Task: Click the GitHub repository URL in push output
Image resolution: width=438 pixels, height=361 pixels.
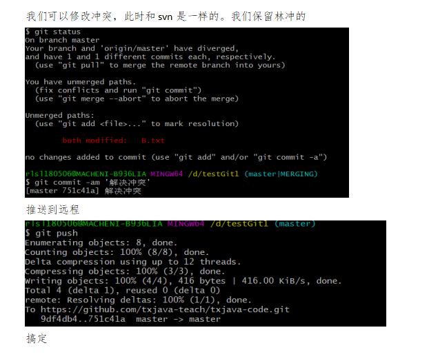Action: click(165, 309)
